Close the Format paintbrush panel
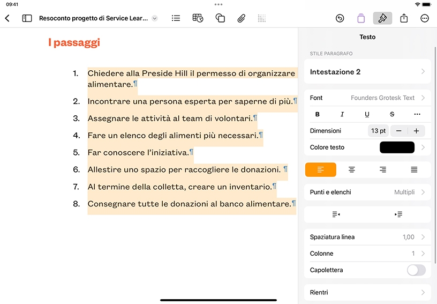Image resolution: width=437 pixels, height=304 pixels. [x=382, y=18]
